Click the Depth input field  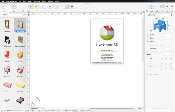pyautogui.click(x=167, y=38)
